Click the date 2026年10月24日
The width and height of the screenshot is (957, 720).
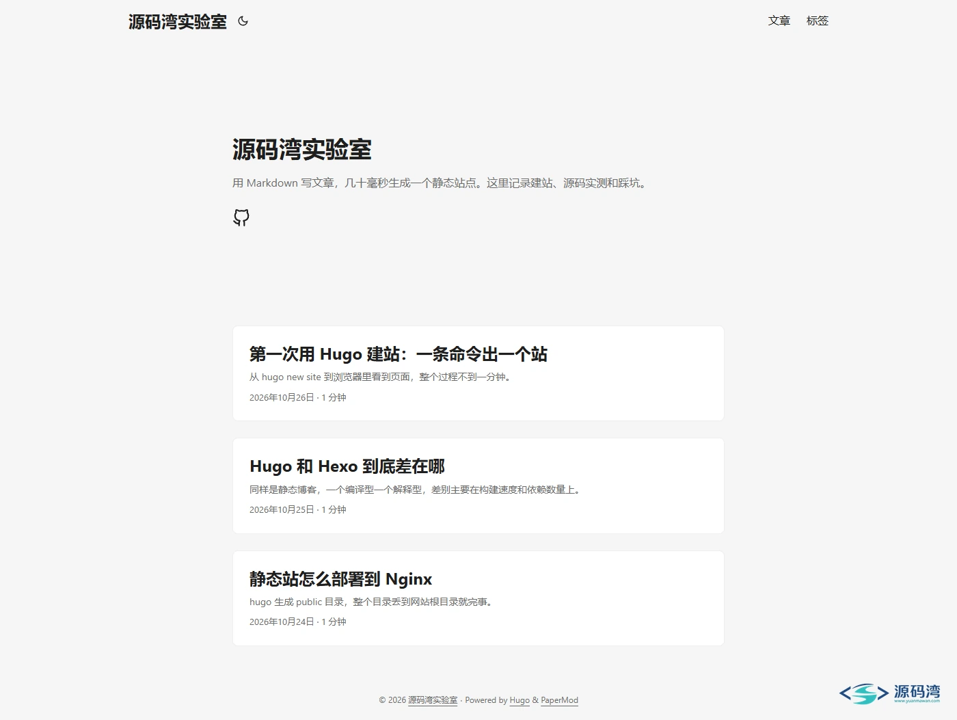pyautogui.click(x=282, y=622)
